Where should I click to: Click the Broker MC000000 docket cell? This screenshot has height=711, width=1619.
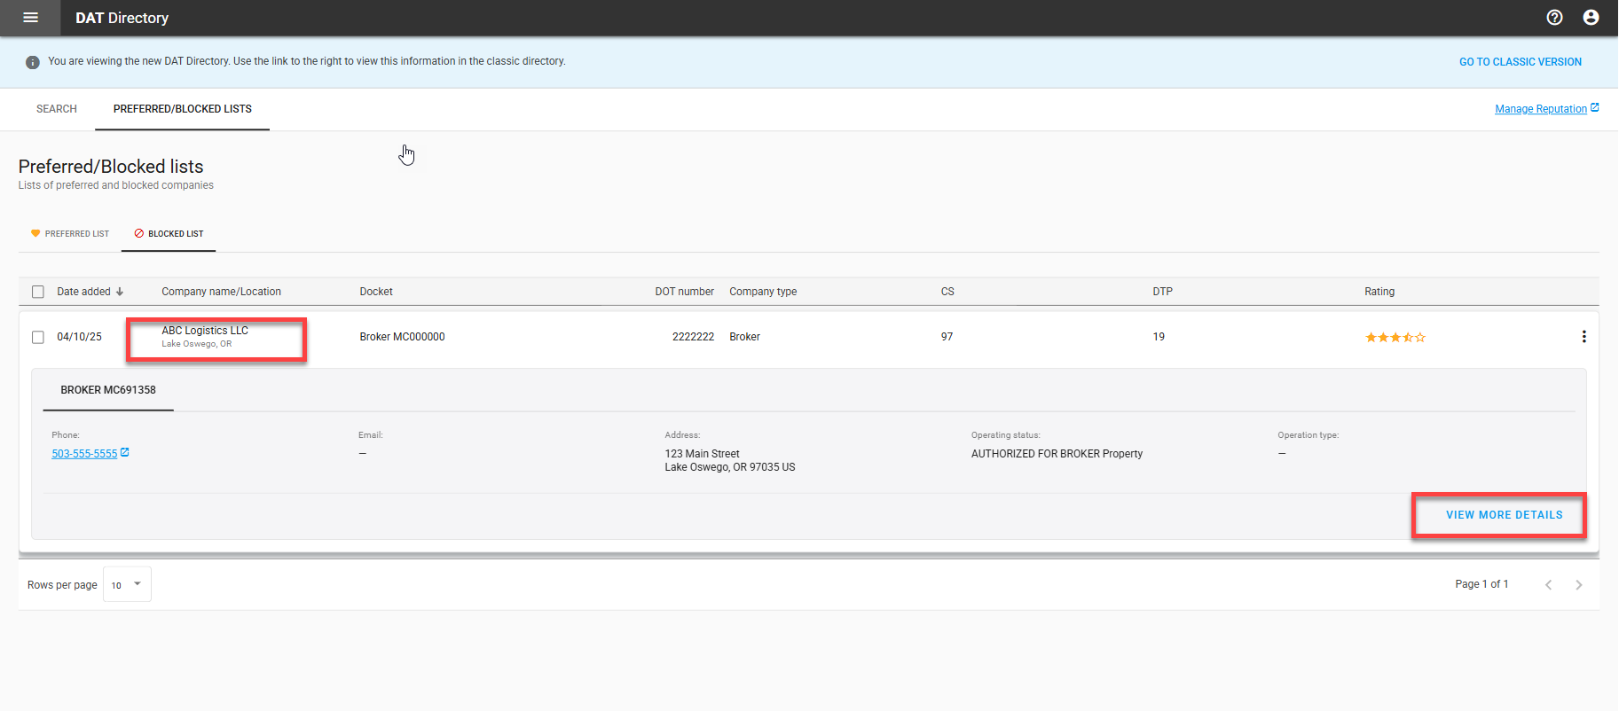pyautogui.click(x=402, y=337)
